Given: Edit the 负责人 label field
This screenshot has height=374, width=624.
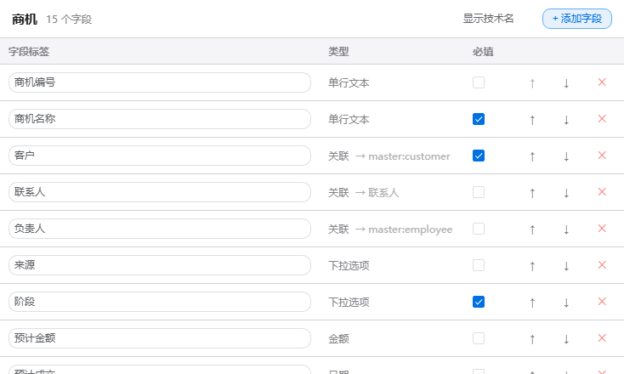Looking at the screenshot, I should tap(160, 229).
